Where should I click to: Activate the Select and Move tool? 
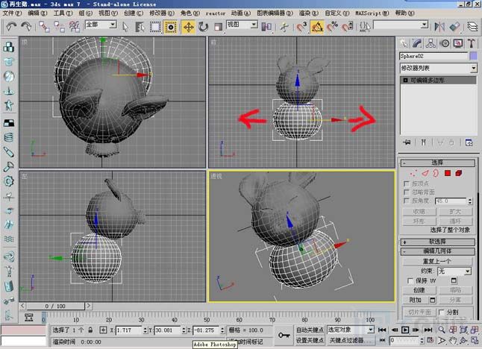tap(189, 27)
